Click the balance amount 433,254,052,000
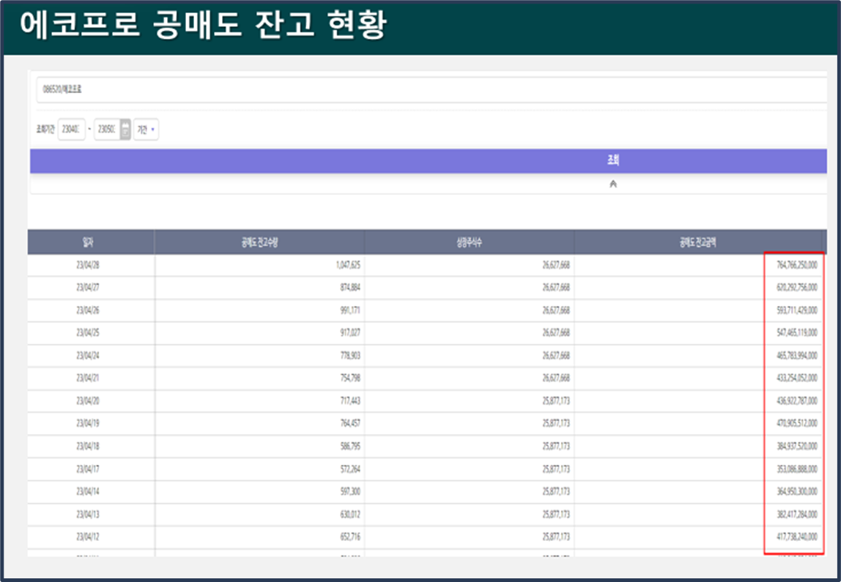841x582 pixels. tap(797, 378)
